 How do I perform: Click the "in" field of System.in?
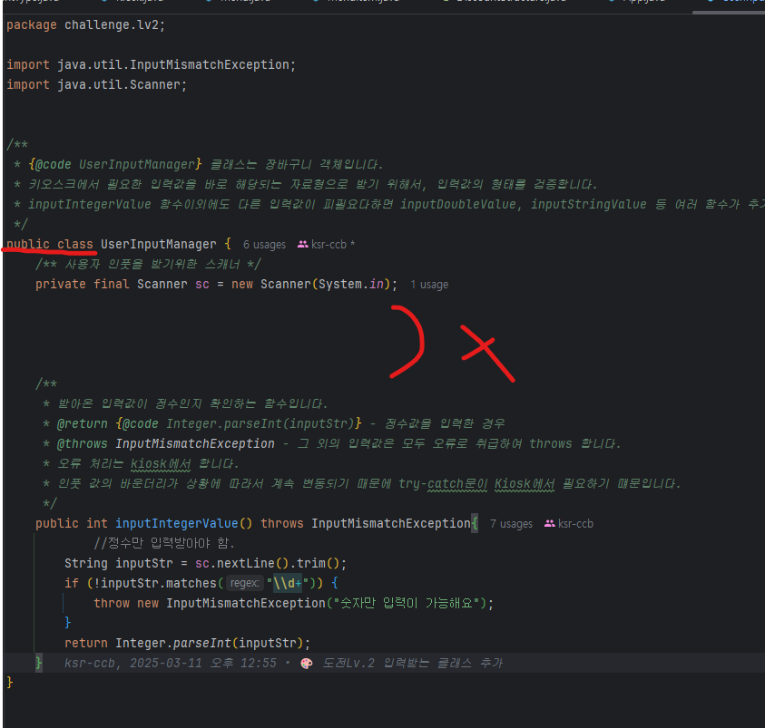tap(377, 284)
